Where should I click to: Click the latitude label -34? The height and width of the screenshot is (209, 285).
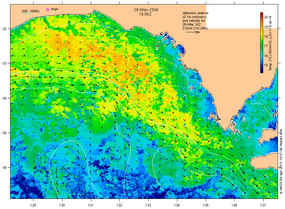click(4, 98)
